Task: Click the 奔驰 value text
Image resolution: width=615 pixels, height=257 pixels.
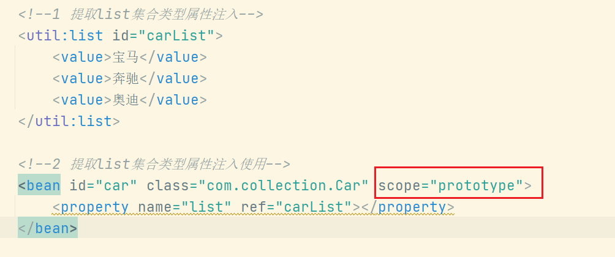Action: [x=126, y=79]
